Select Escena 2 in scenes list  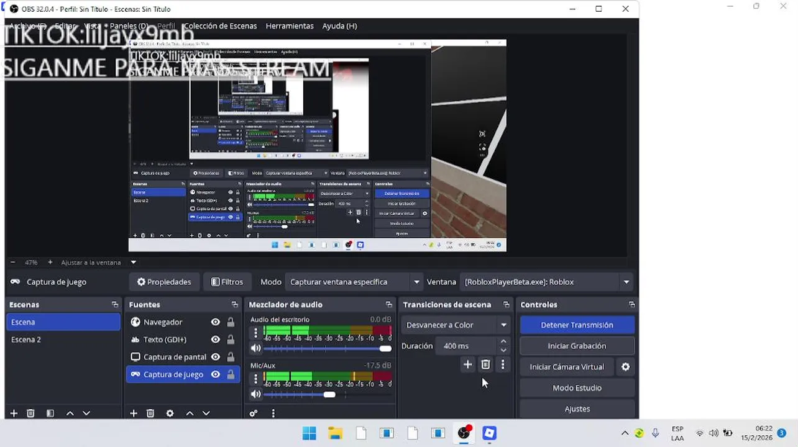[x=63, y=340]
